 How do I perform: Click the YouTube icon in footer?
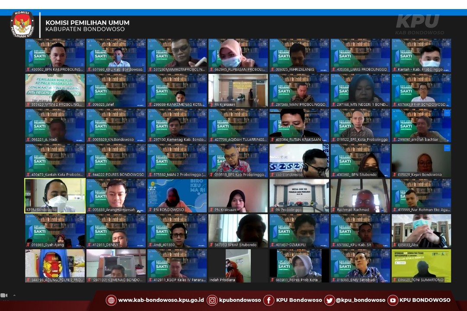[393, 300]
